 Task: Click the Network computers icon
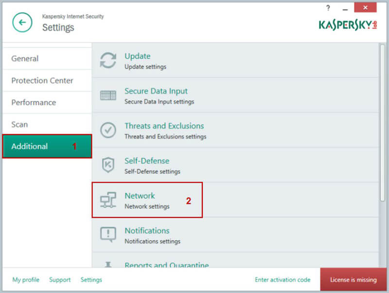point(108,200)
